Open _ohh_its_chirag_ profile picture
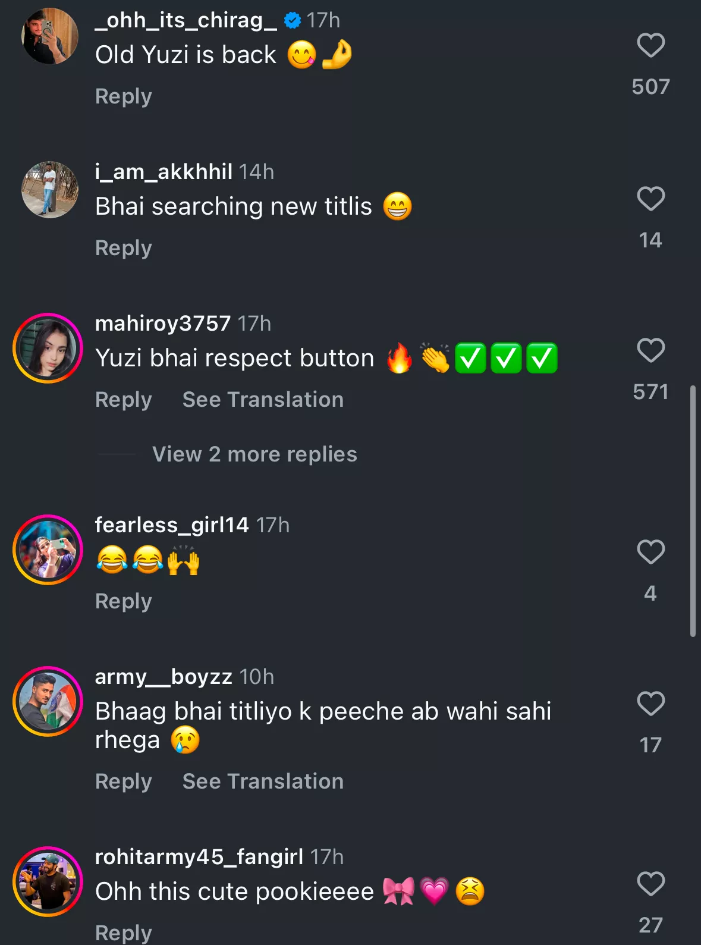The height and width of the screenshot is (945, 701). coord(50,36)
